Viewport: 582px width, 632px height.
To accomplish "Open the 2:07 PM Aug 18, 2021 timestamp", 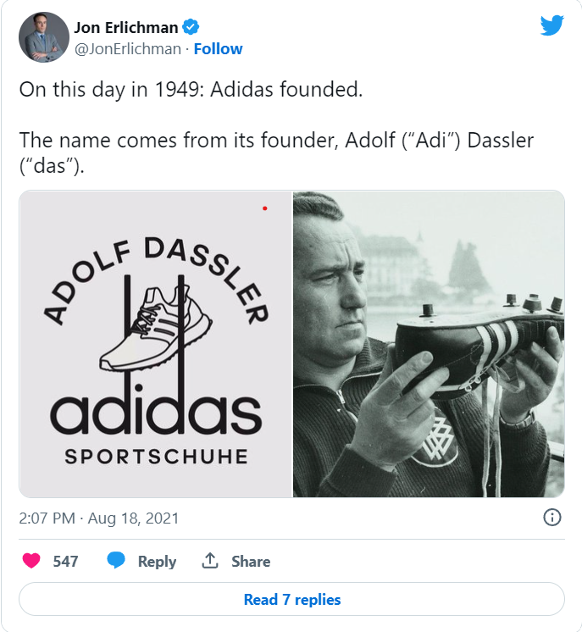I will (99, 518).
